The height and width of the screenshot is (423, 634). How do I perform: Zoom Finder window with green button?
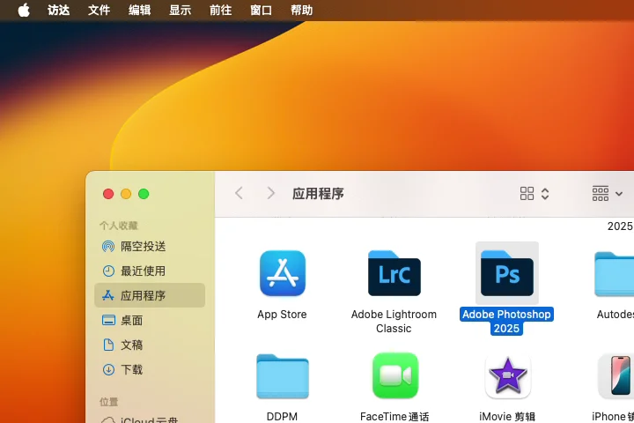[144, 194]
